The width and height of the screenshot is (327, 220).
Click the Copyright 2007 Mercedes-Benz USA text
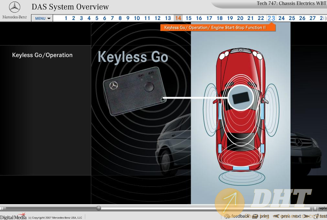tap(55, 217)
